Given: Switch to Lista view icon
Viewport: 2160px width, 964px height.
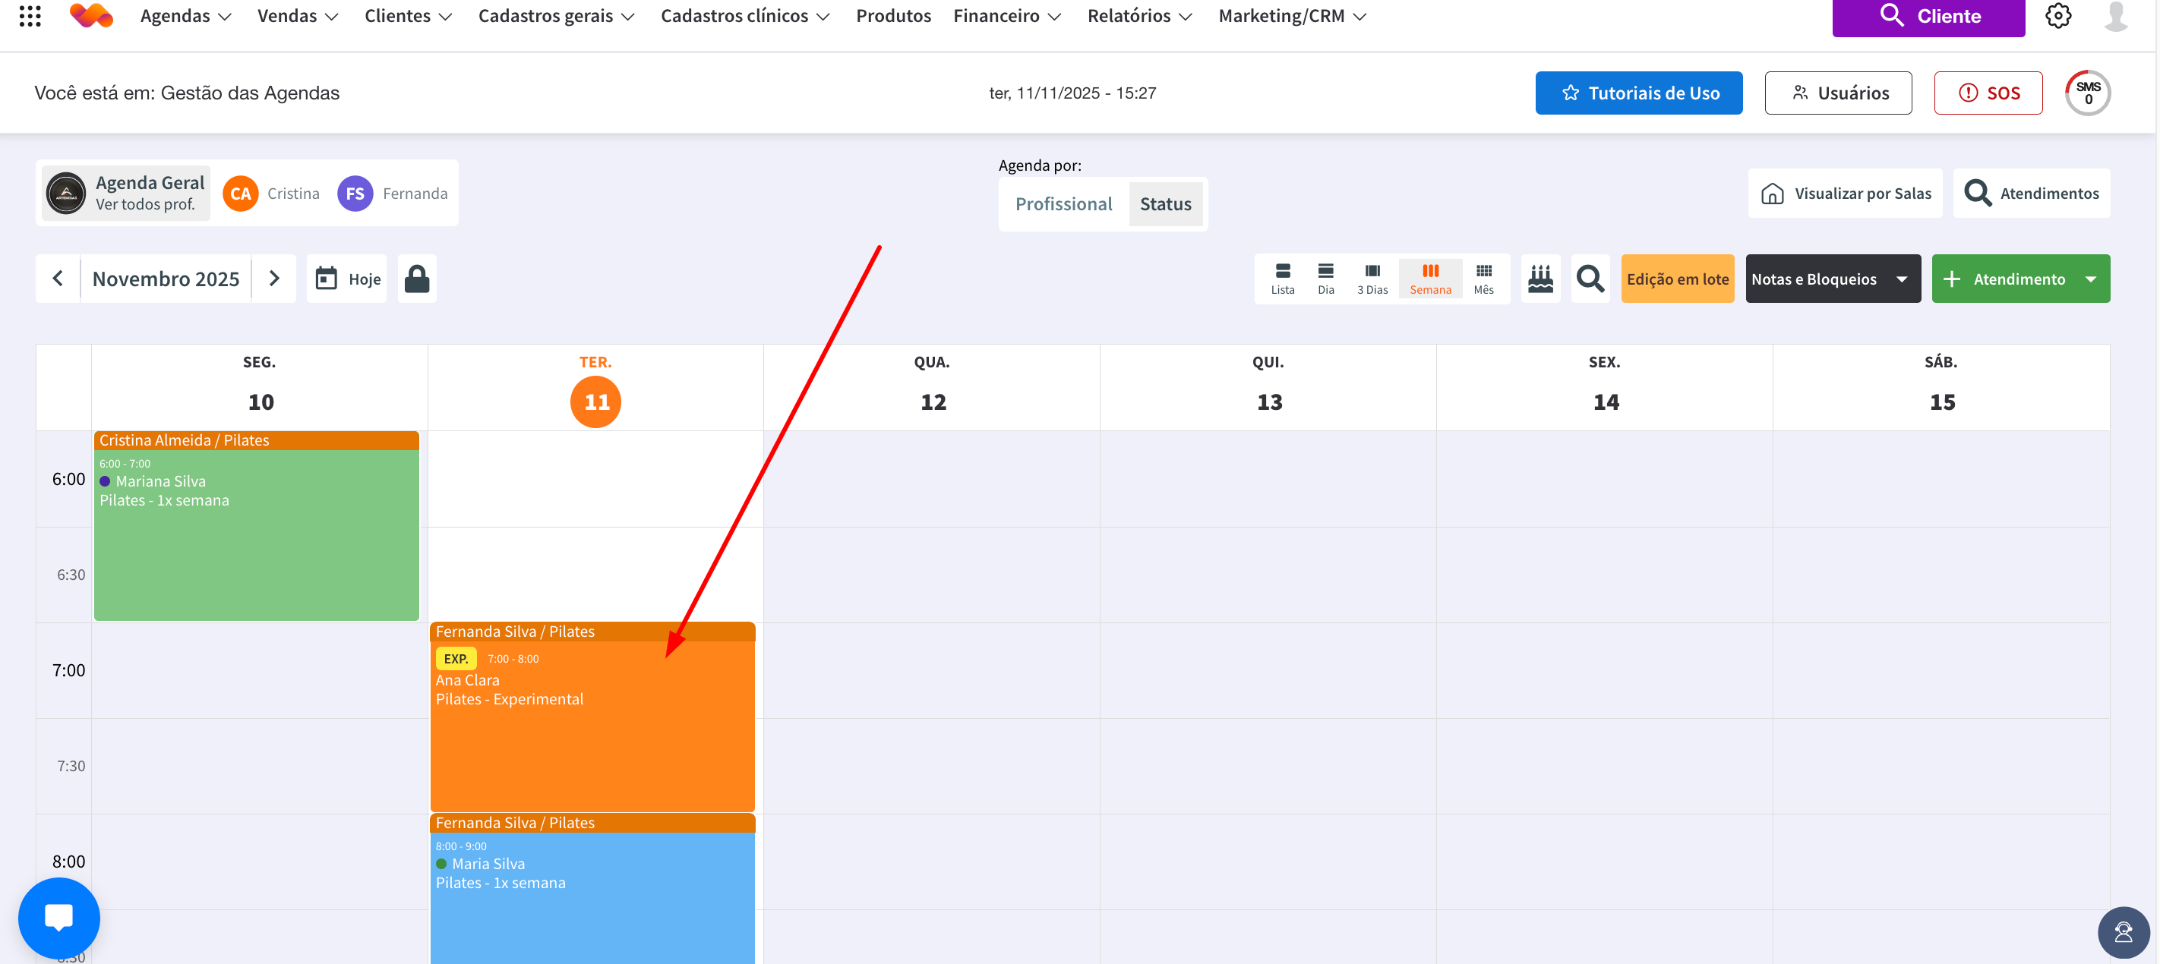Looking at the screenshot, I should tap(1281, 279).
